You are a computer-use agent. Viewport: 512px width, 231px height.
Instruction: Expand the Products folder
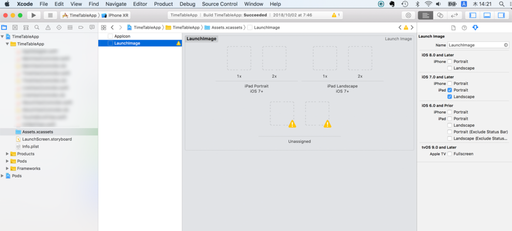click(7, 154)
